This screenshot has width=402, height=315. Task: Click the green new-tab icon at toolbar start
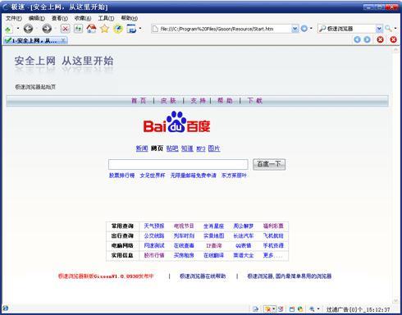click(x=8, y=29)
